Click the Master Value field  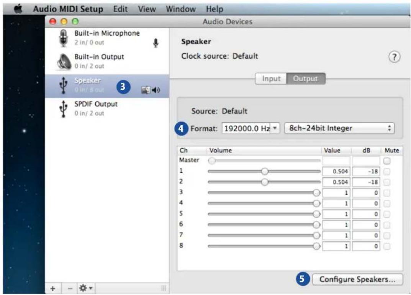coord(336,161)
